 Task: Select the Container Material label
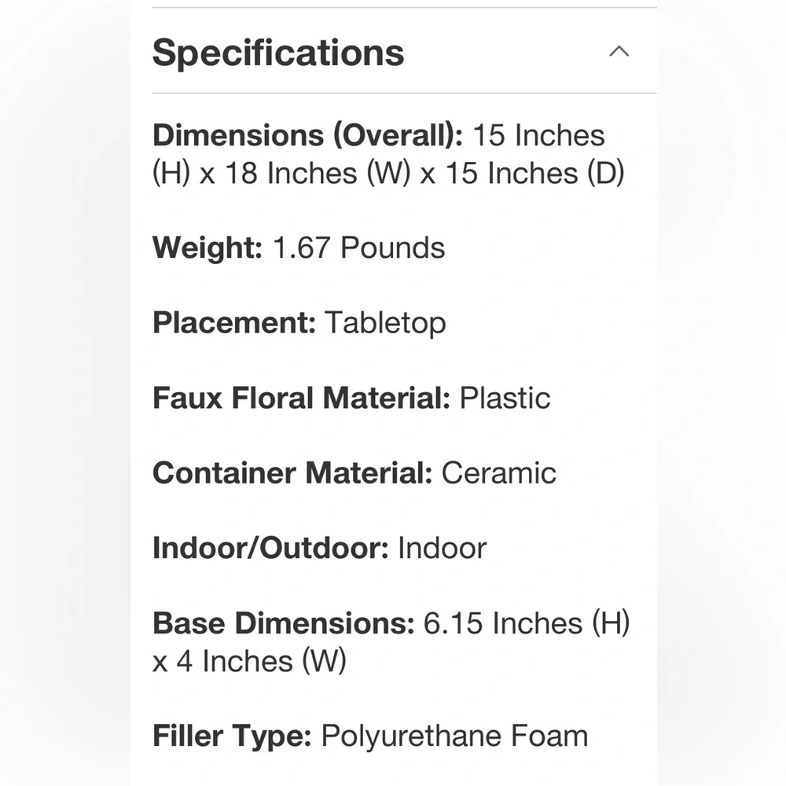click(x=292, y=473)
